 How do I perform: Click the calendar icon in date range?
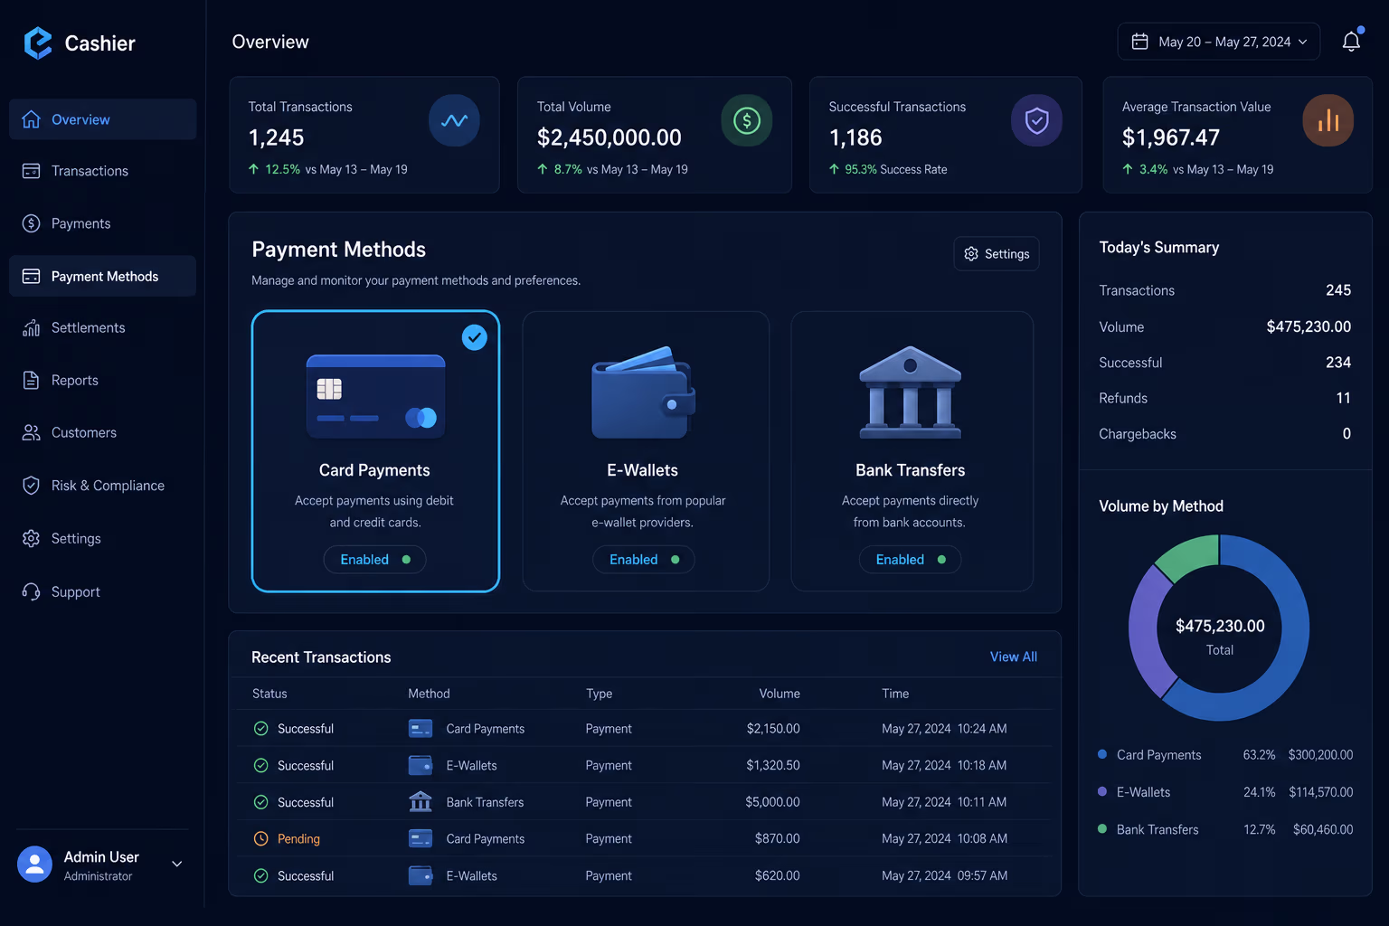pos(1139,42)
